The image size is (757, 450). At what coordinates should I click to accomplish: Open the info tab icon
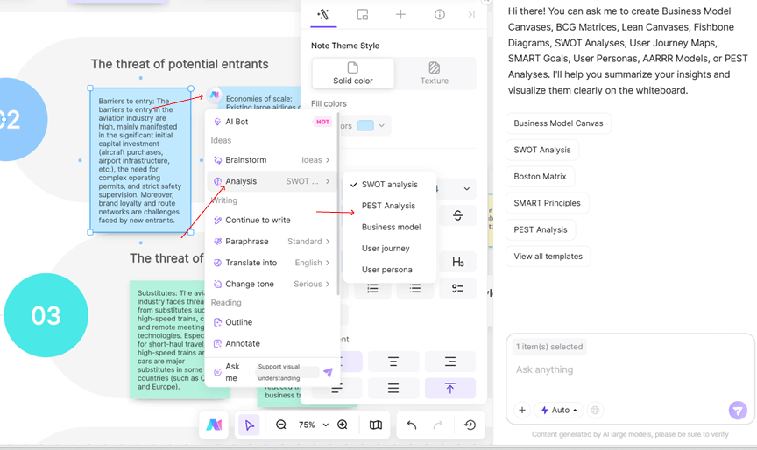[x=439, y=15]
